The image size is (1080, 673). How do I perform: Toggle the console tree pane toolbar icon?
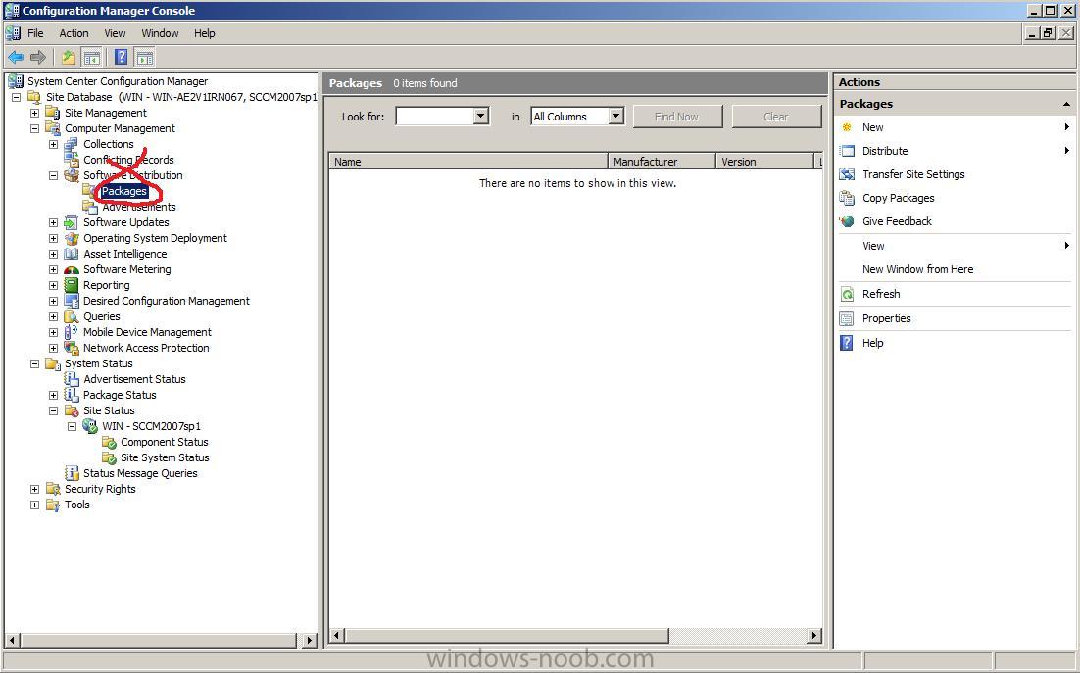[91, 57]
